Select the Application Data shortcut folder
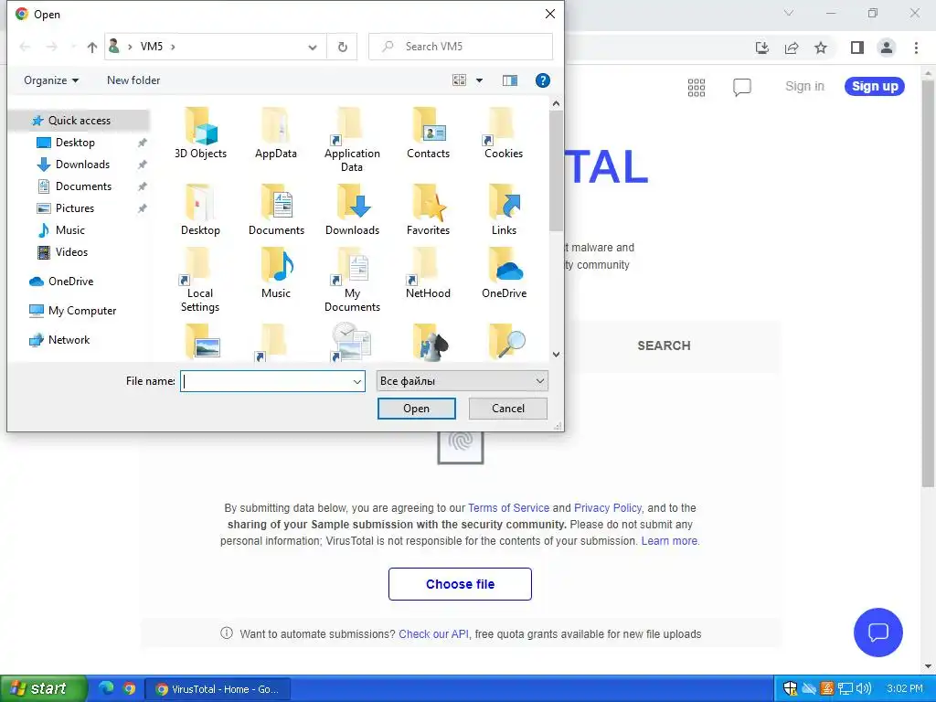This screenshot has height=702, width=936. click(x=352, y=140)
